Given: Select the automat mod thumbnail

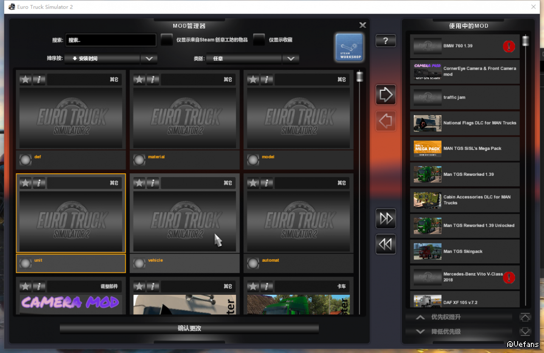Looking at the screenshot, I should [299, 221].
